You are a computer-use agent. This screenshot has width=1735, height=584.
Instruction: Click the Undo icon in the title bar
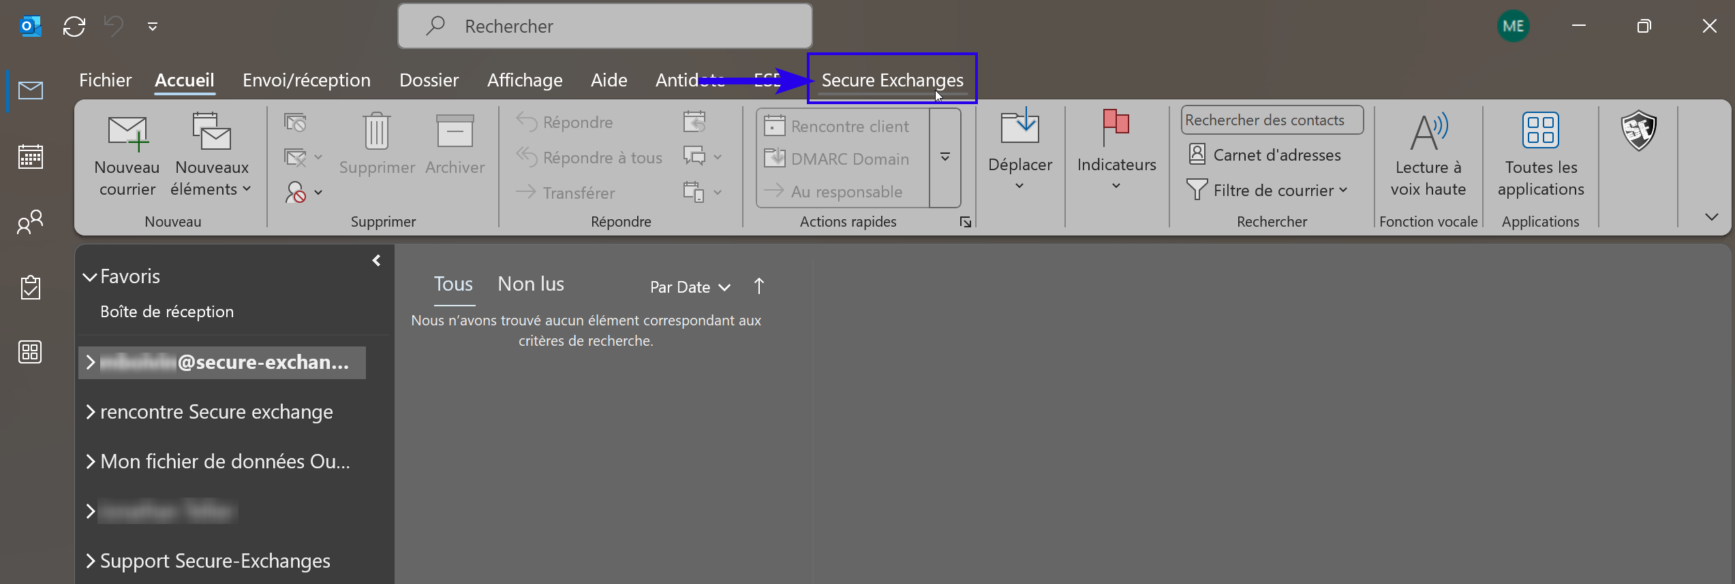(x=113, y=27)
